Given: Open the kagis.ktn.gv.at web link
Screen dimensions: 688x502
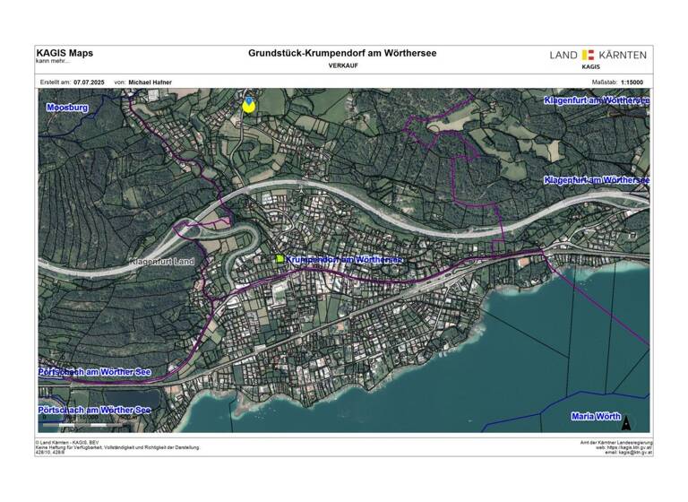Looking at the screenshot, I should [x=623, y=447].
